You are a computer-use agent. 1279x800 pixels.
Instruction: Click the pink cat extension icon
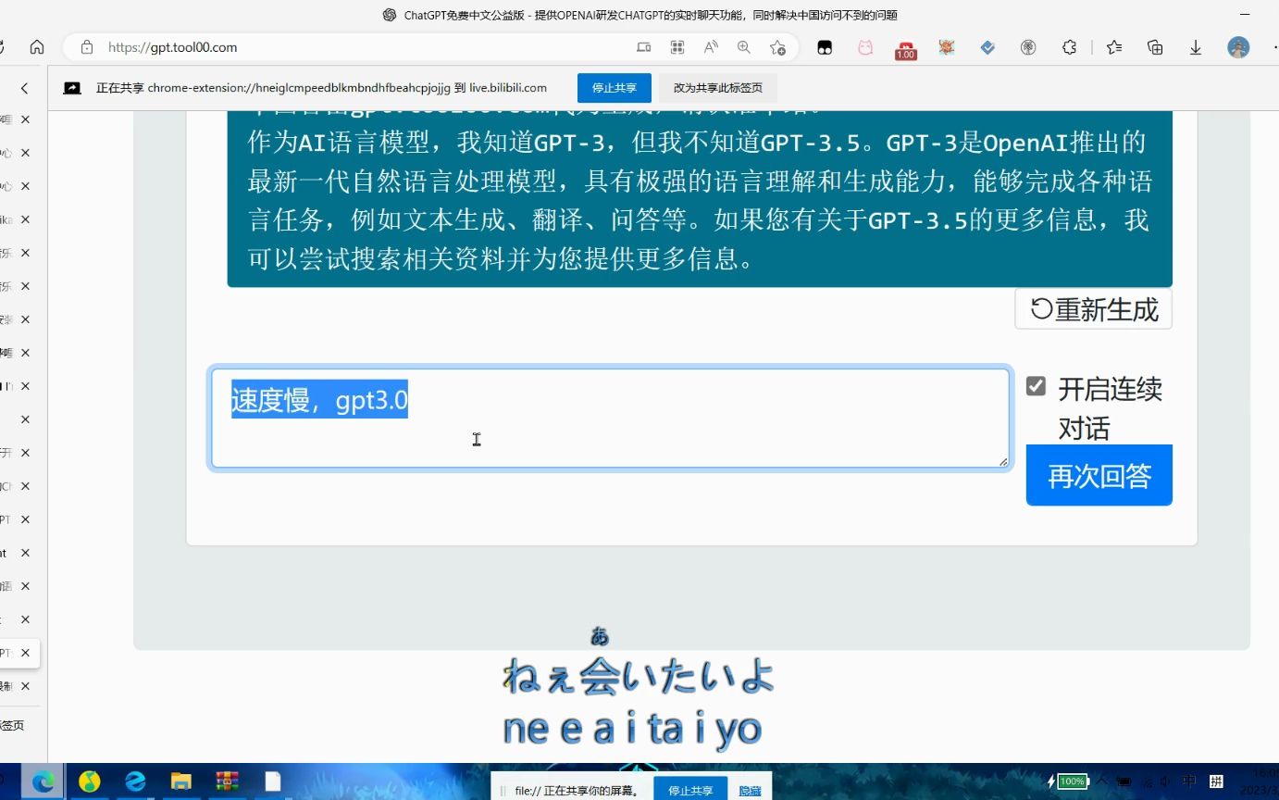coord(865,47)
